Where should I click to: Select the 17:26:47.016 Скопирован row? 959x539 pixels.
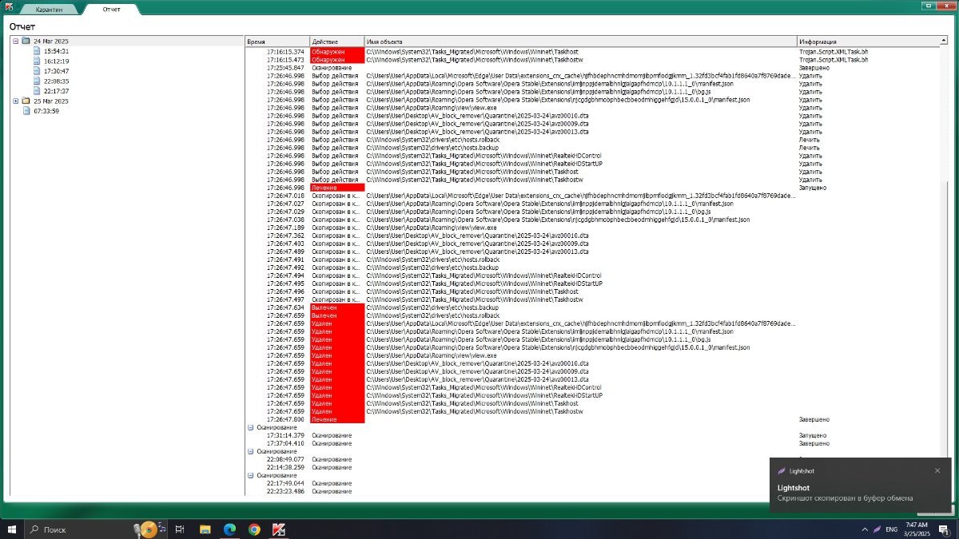pos(595,196)
